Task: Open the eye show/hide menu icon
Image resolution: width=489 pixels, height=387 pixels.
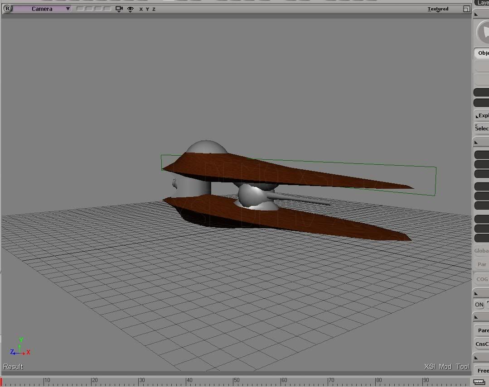Action: click(131, 10)
